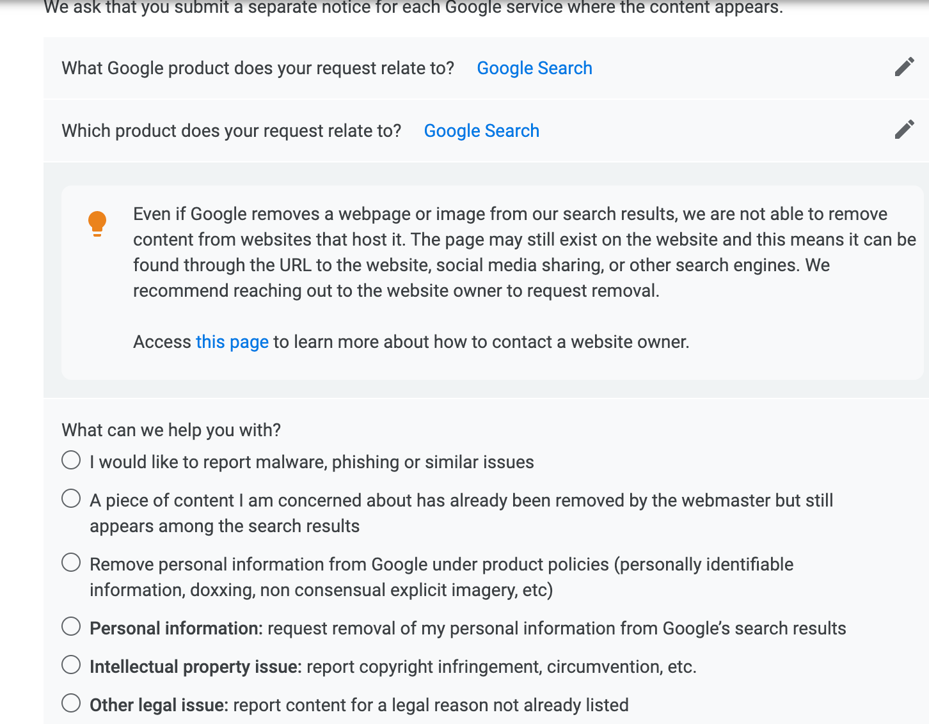The width and height of the screenshot is (929, 724).
Task: Click the first blue Google Search answer
Action: pyautogui.click(x=534, y=68)
